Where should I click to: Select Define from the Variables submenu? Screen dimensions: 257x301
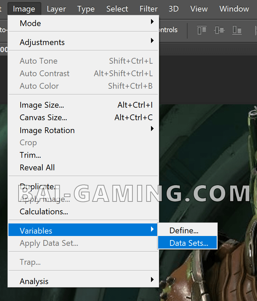point(184,231)
